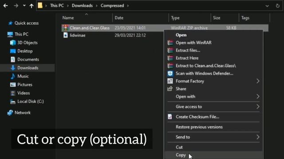The width and height of the screenshot is (284, 159).
Task: Click the Format Factory icon
Action: click(x=170, y=81)
